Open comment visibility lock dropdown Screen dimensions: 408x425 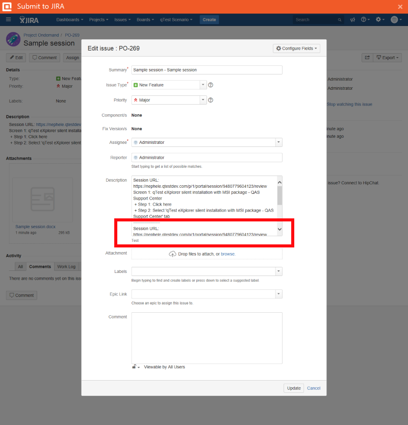click(136, 367)
